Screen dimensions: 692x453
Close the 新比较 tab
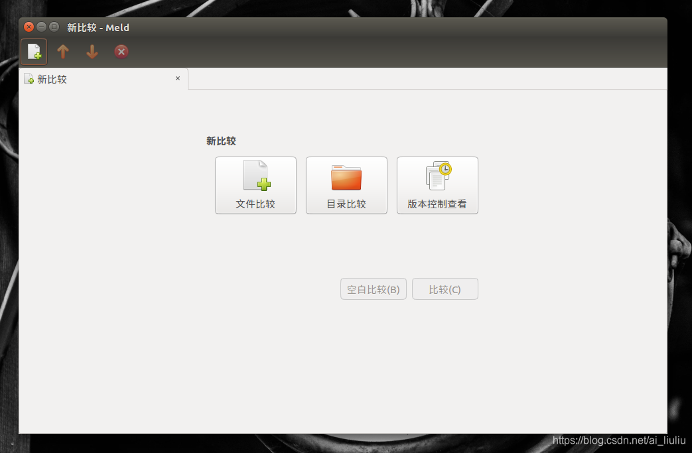(178, 78)
